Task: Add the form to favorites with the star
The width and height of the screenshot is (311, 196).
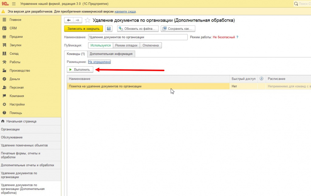Action: click(87, 20)
